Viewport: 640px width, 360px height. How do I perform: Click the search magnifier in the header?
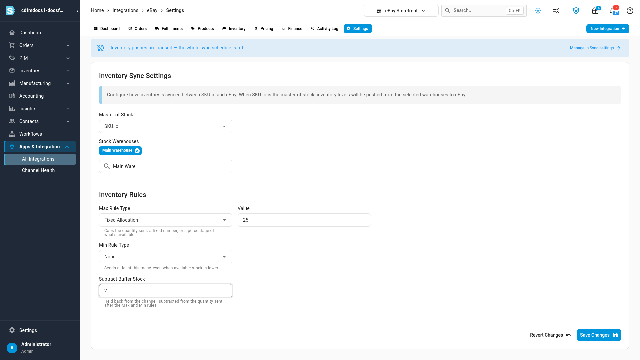click(448, 11)
